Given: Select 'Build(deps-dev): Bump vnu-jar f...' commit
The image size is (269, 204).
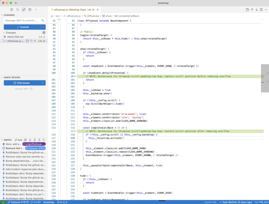Looking at the screenshot, I should (x=25, y=194).
